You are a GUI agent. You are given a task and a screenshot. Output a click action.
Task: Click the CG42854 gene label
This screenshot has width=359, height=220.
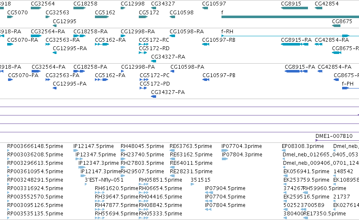[x=327, y=4]
